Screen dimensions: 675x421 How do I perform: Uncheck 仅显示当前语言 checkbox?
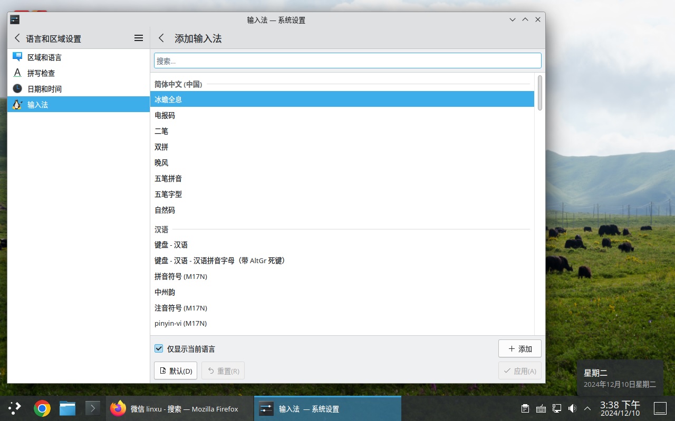pyautogui.click(x=159, y=348)
